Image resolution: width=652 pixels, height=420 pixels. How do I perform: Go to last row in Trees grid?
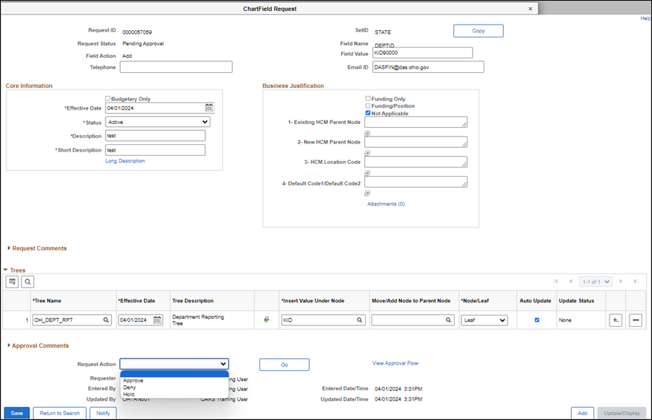(x=636, y=281)
